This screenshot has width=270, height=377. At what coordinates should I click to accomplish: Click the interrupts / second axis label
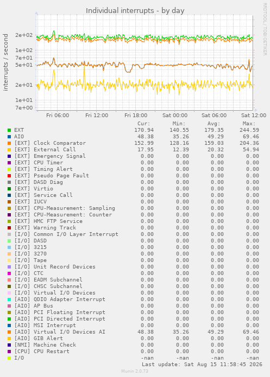5,62
